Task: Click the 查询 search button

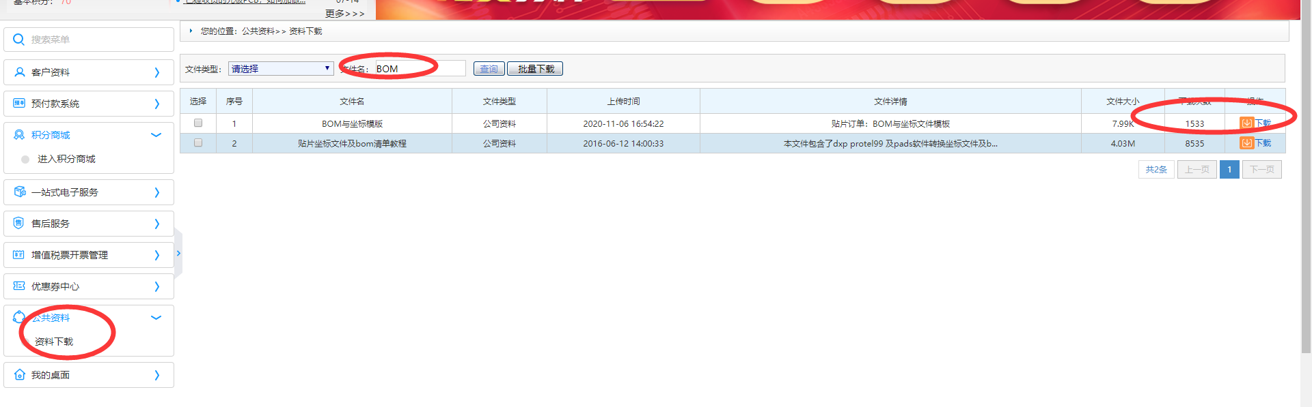Action: [489, 69]
